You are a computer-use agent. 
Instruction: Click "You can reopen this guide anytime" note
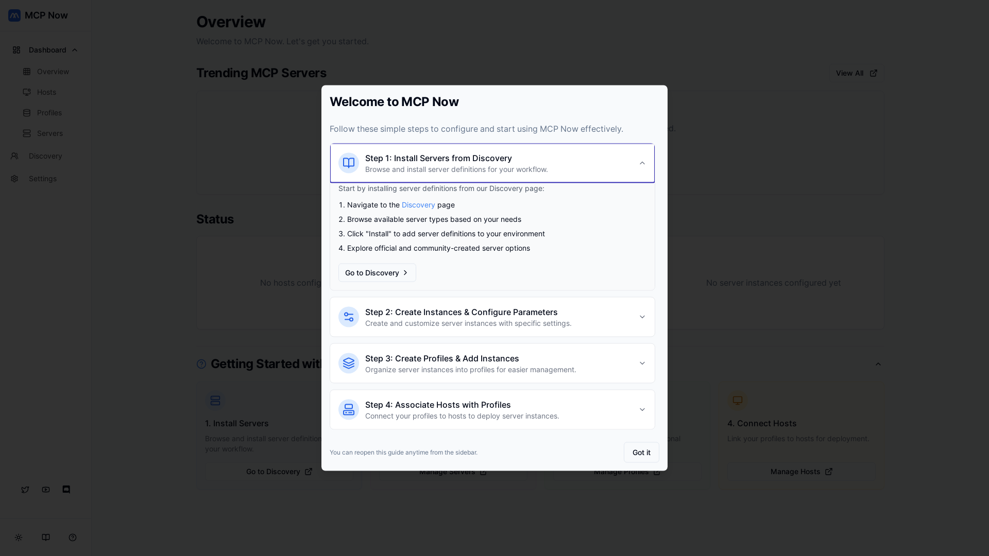403,453
